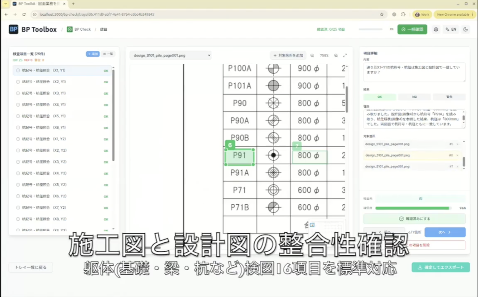Set the result to 警告 (warning)
Image resolution: width=478 pixels, height=299 pixels.
click(449, 97)
